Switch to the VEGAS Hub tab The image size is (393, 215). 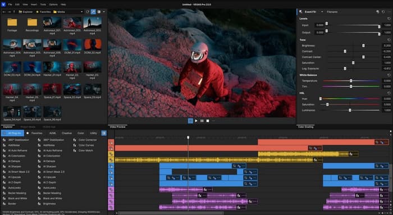[49, 127]
